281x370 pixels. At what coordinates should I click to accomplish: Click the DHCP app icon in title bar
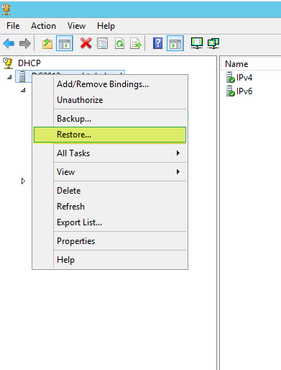point(6,9)
